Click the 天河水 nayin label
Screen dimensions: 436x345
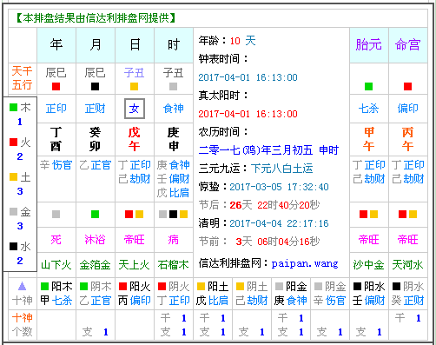click(407, 265)
